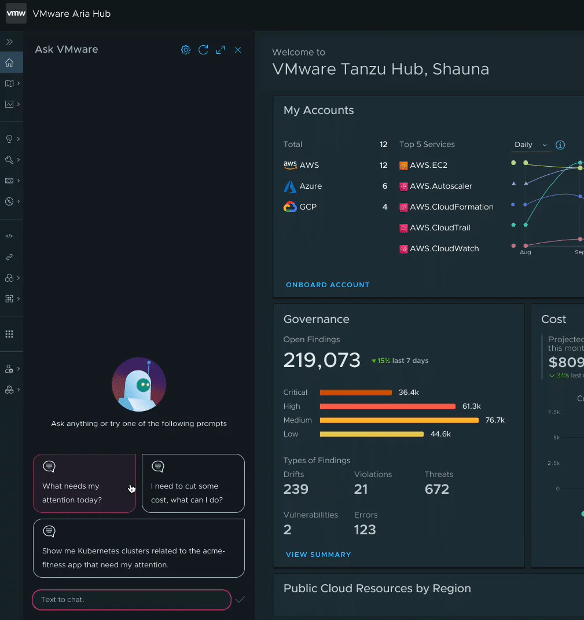Click the High findings bar
Screen dimensions: 584x620
point(387,406)
